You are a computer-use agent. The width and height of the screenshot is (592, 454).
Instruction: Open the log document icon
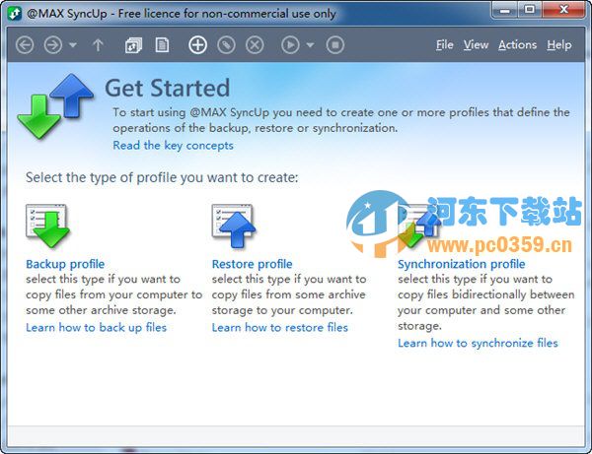pos(163,45)
